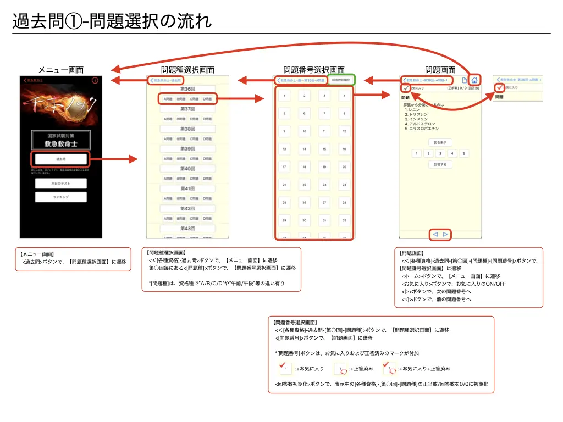The image size is (563, 422).
Task: Select answer choice 4 above 回答する
Action: coord(452,154)
